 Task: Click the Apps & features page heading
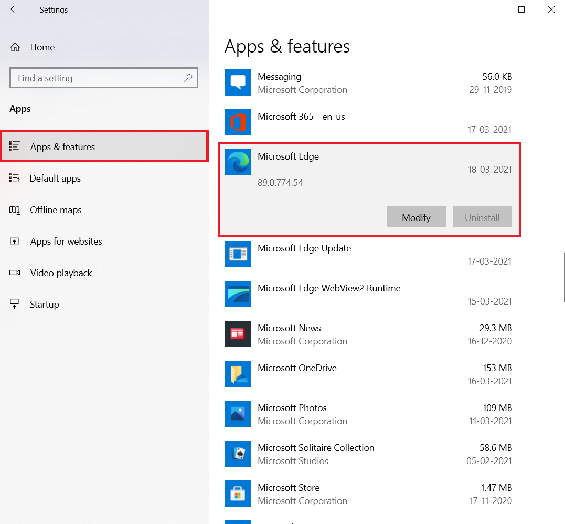tap(287, 47)
